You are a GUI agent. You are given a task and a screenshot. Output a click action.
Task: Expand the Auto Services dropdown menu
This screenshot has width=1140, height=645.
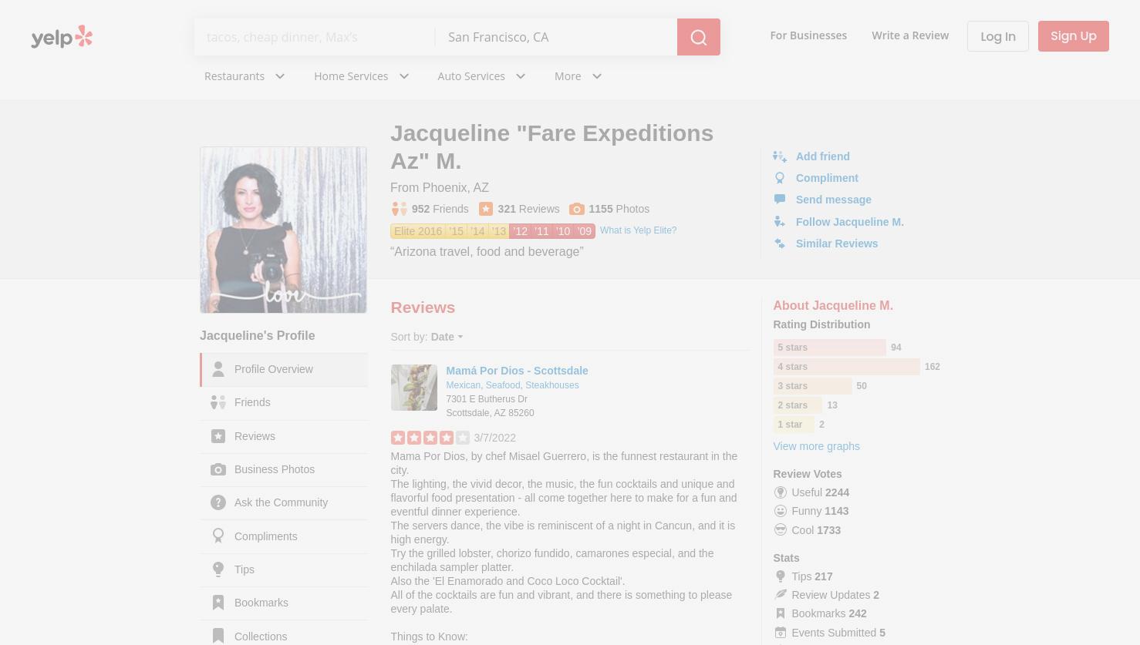pos(481,76)
